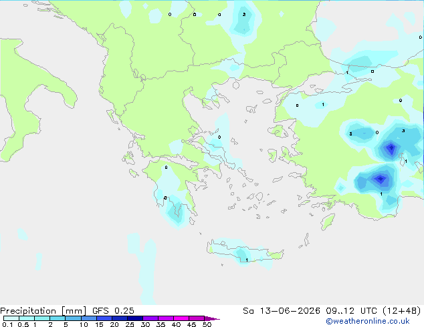Click the legend number 15

tap(99, 324)
